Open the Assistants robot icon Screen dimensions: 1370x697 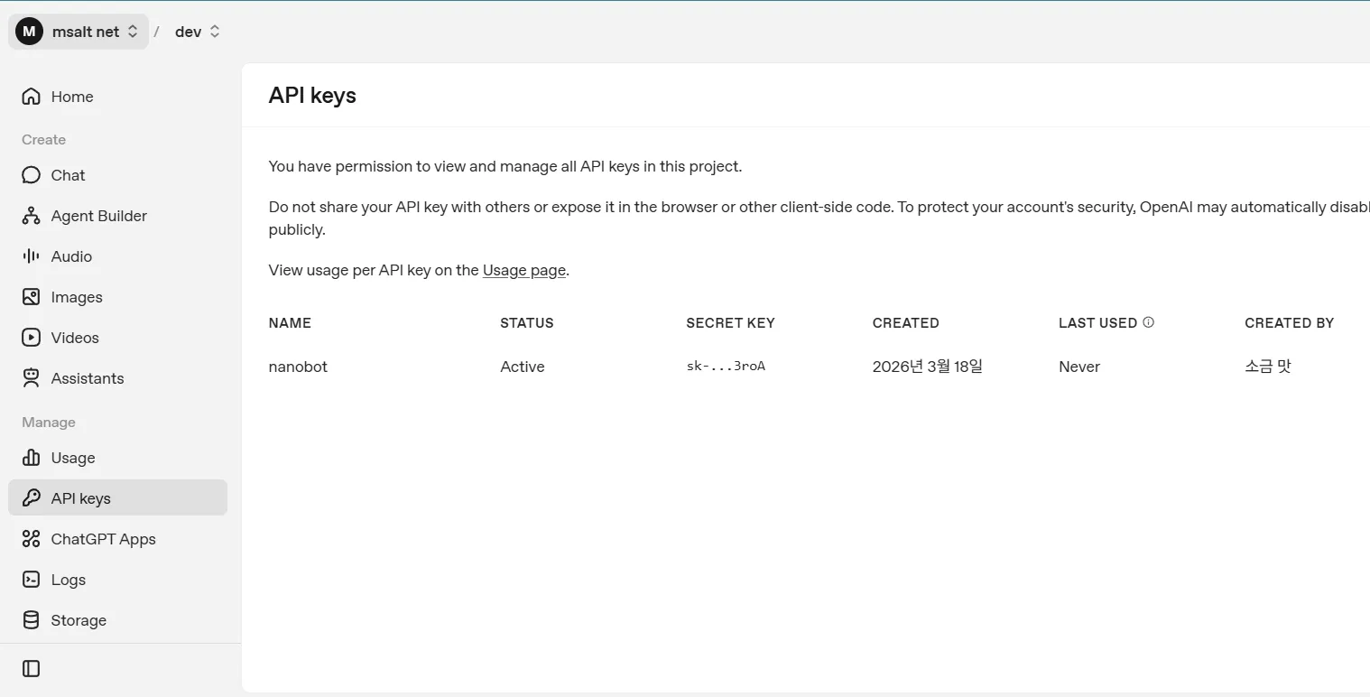(x=32, y=378)
